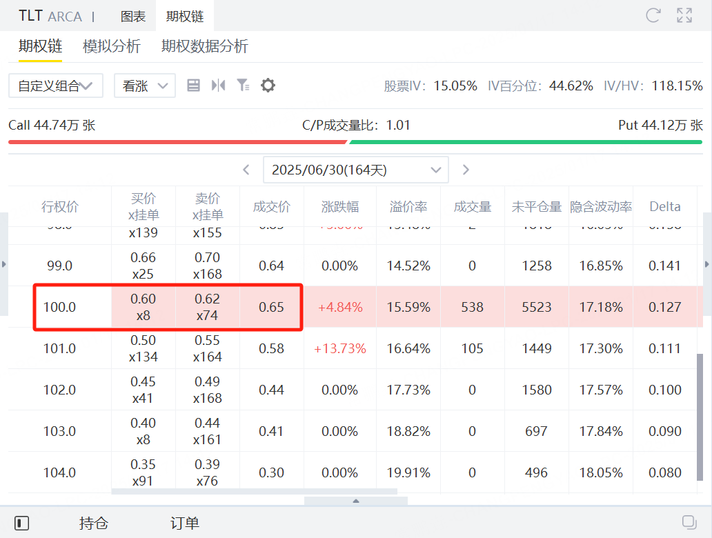Screen dimensions: 712x538
Task: Switch to the 图表 tab
Action: click(133, 17)
